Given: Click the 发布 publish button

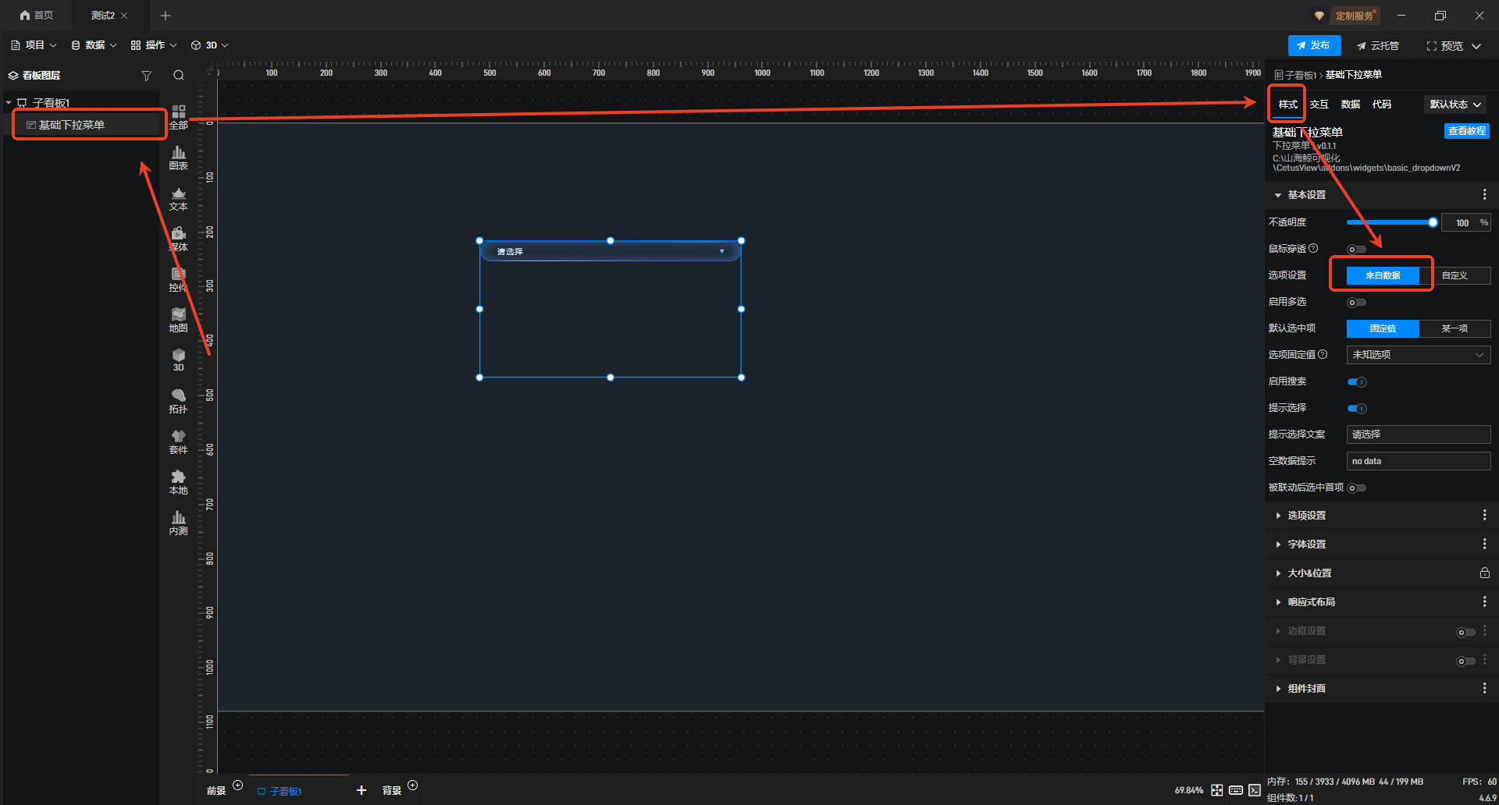Looking at the screenshot, I should pos(1314,46).
